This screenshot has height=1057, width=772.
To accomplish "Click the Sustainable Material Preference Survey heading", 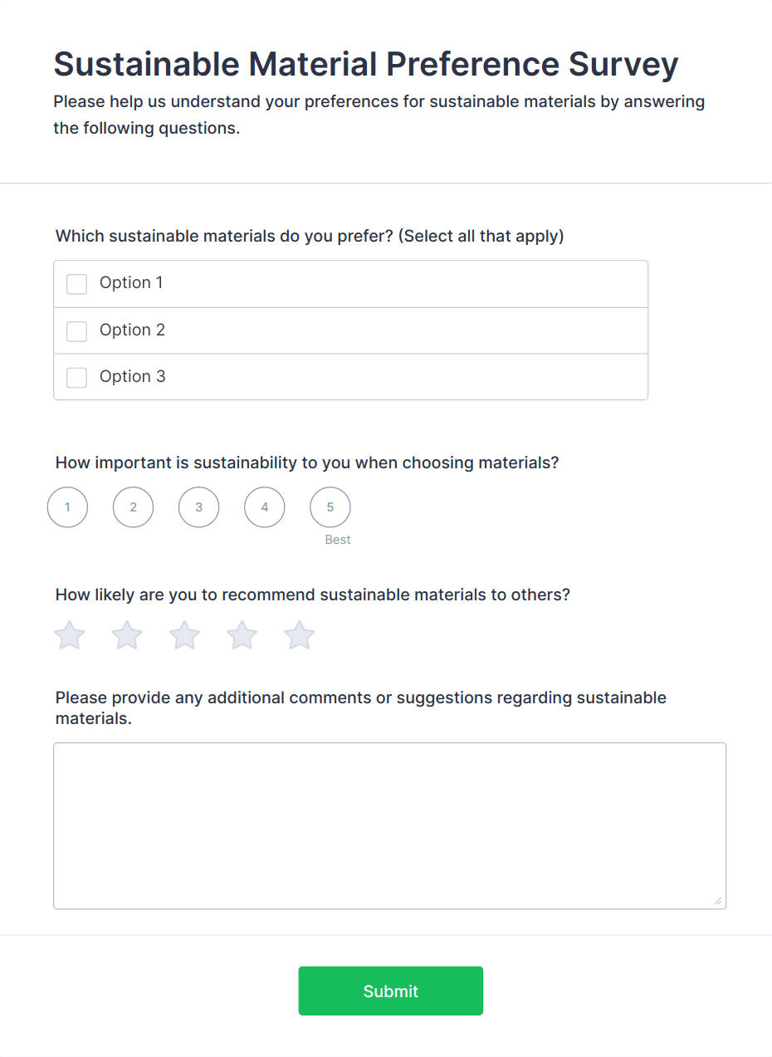I will [366, 65].
